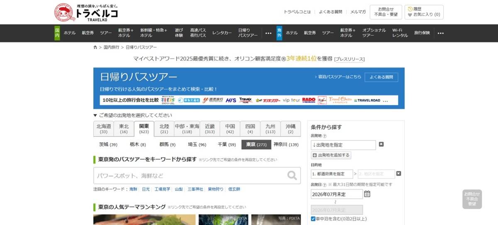Open 新幹線・特急+ホテル menu item
The image size is (498, 225).
pos(154,33)
